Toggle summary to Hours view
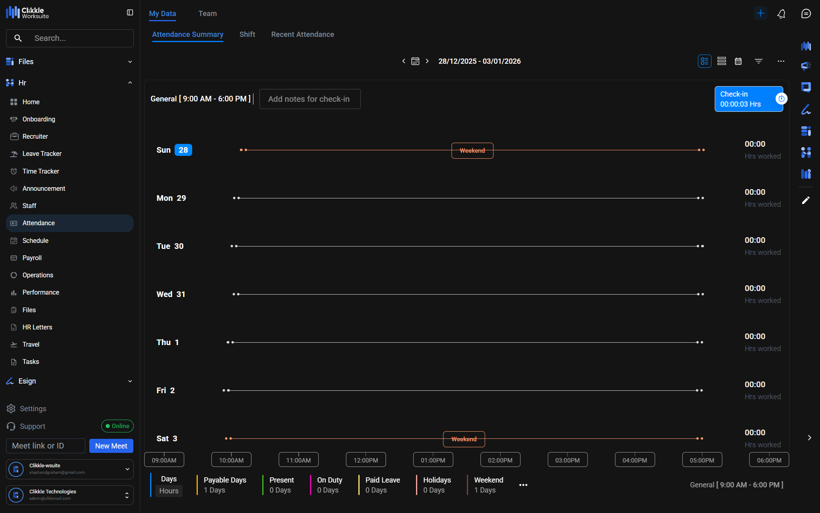820x513 pixels. (x=169, y=491)
